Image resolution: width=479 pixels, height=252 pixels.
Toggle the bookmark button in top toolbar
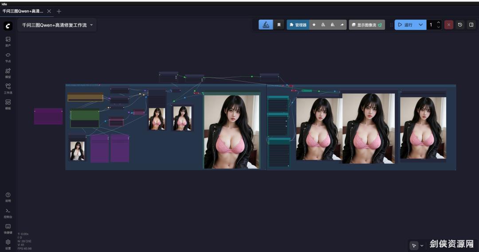[279, 25]
